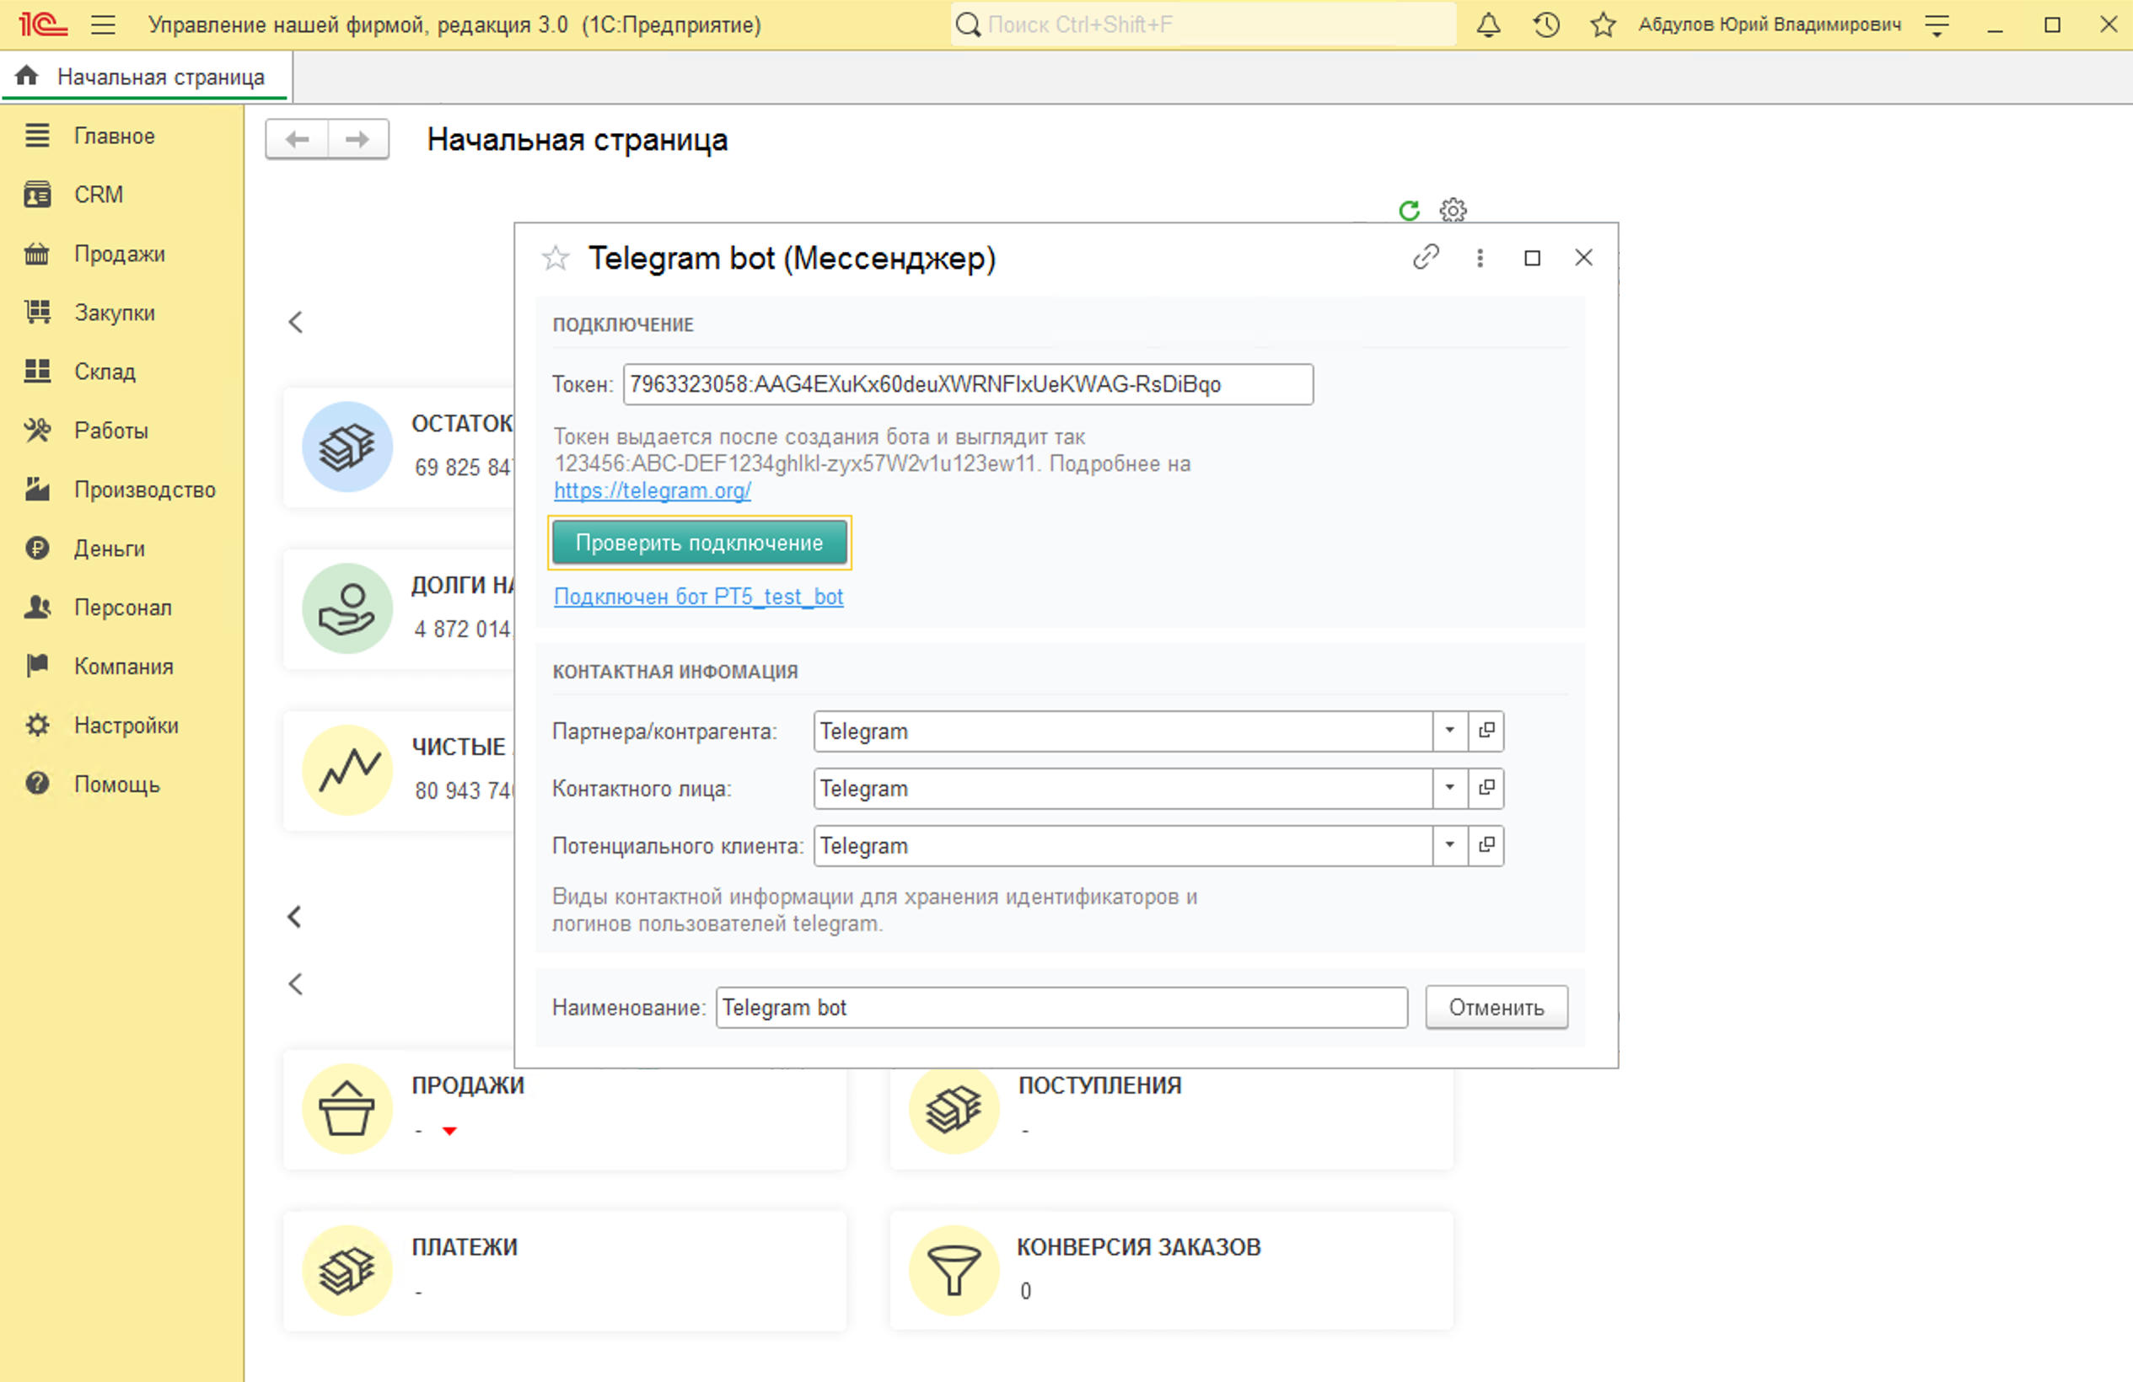Image resolution: width=2133 pixels, height=1382 pixels.
Task: Click the Отменить button
Action: point(1496,1008)
